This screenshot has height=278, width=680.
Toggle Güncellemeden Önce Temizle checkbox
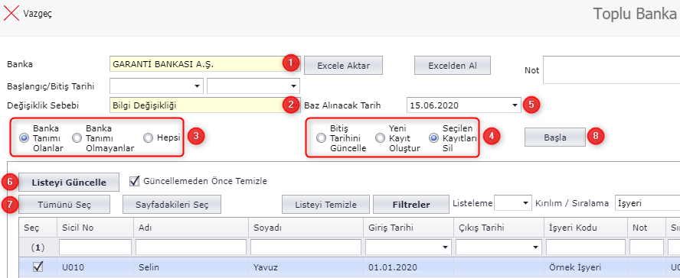coord(135,181)
